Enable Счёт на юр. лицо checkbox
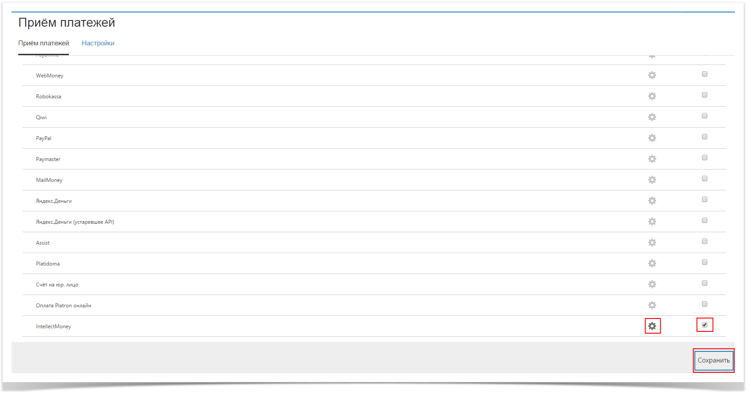 coord(705,283)
